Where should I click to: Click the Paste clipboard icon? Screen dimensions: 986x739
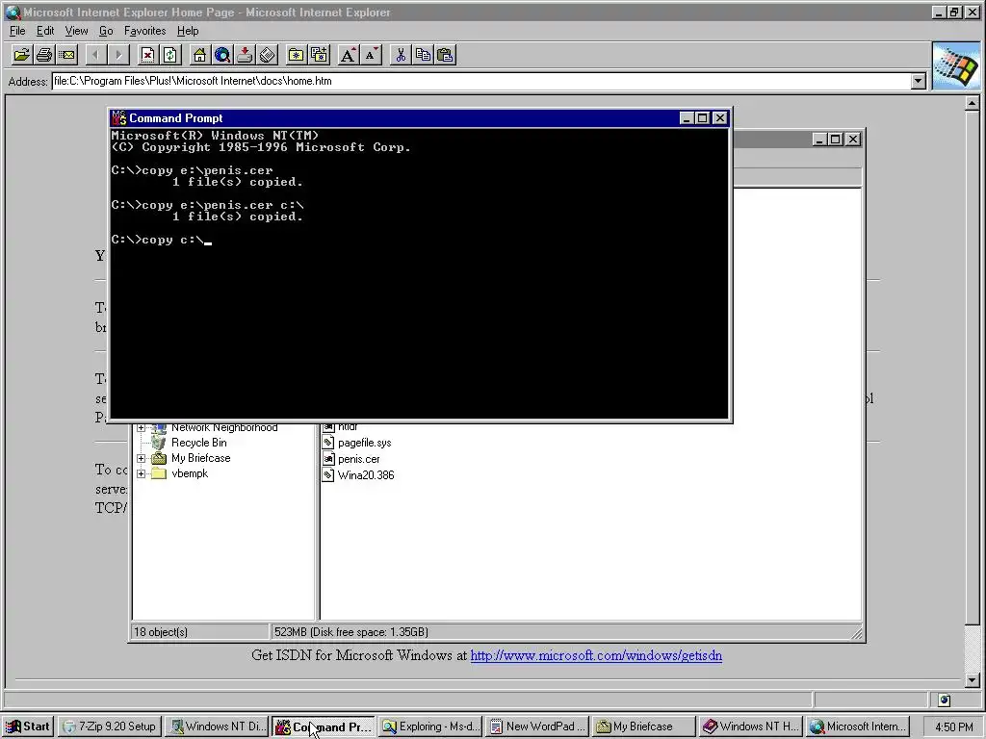pos(445,55)
